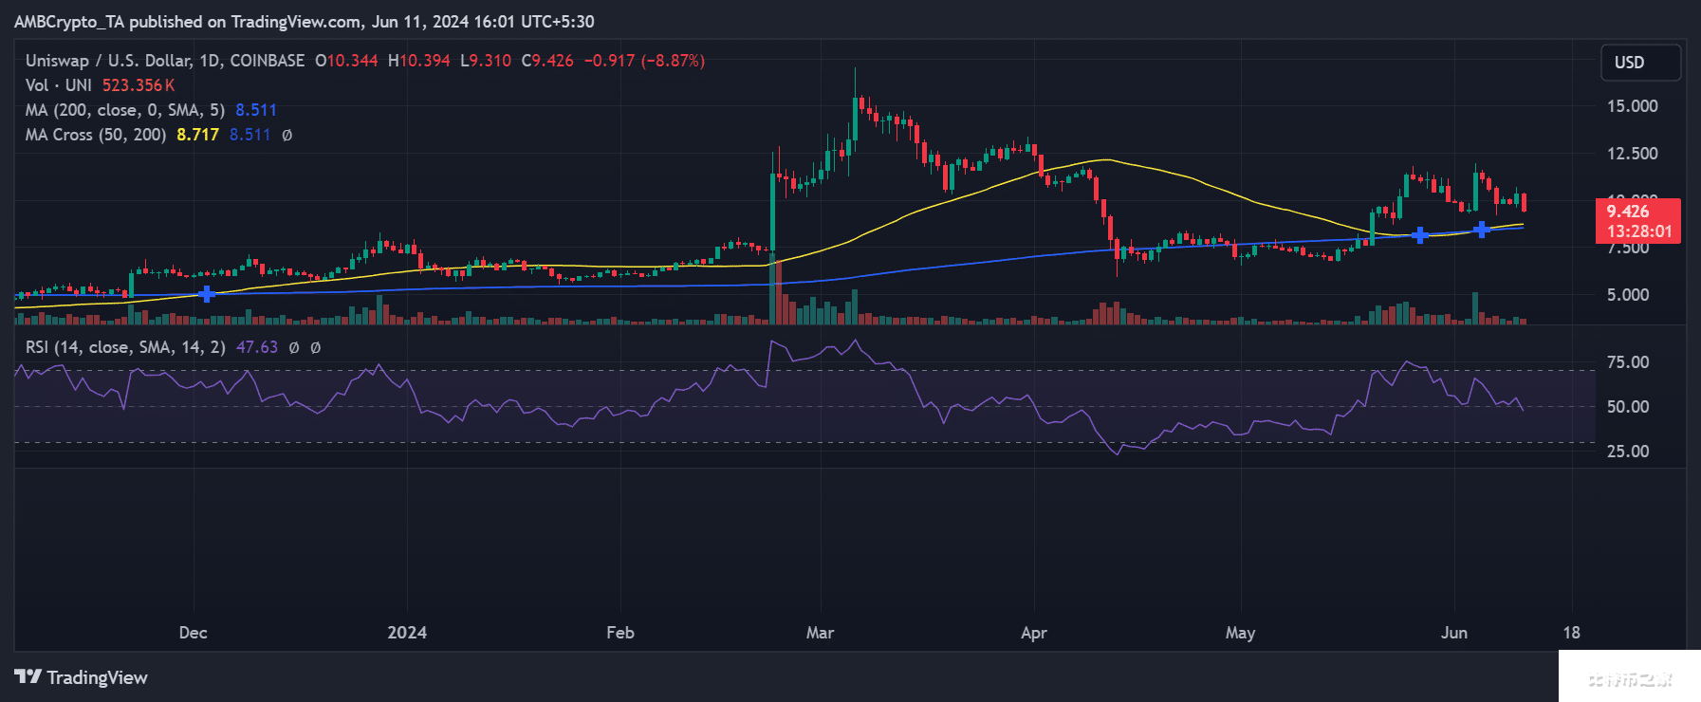Image resolution: width=1701 pixels, height=702 pixels.
Task: Select the Uniswap / U.S. Dollar symbol title
Action: click(164, 61)
